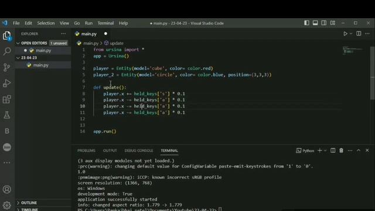Image resolution: width=375 pixels, height=211 pixels.
Task: Toggle the secondary side bar
Action: (x=324, y=23)
